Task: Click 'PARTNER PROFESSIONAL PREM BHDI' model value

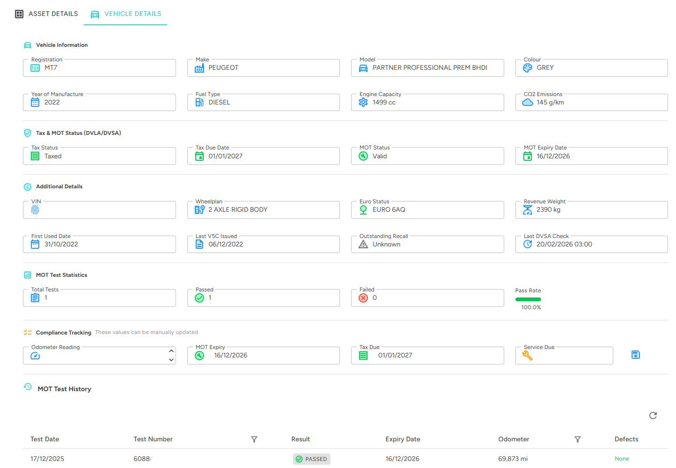Action: click(x=430, y=68)
